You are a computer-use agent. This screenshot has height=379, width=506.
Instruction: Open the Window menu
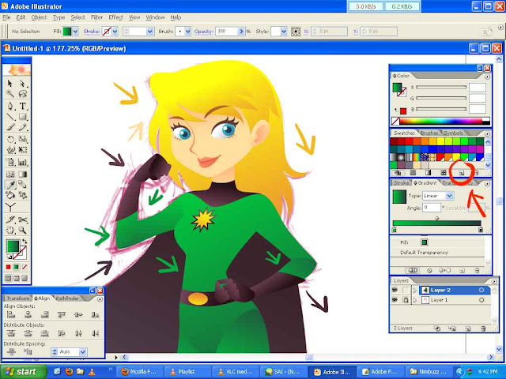click(x=155, y=17)
